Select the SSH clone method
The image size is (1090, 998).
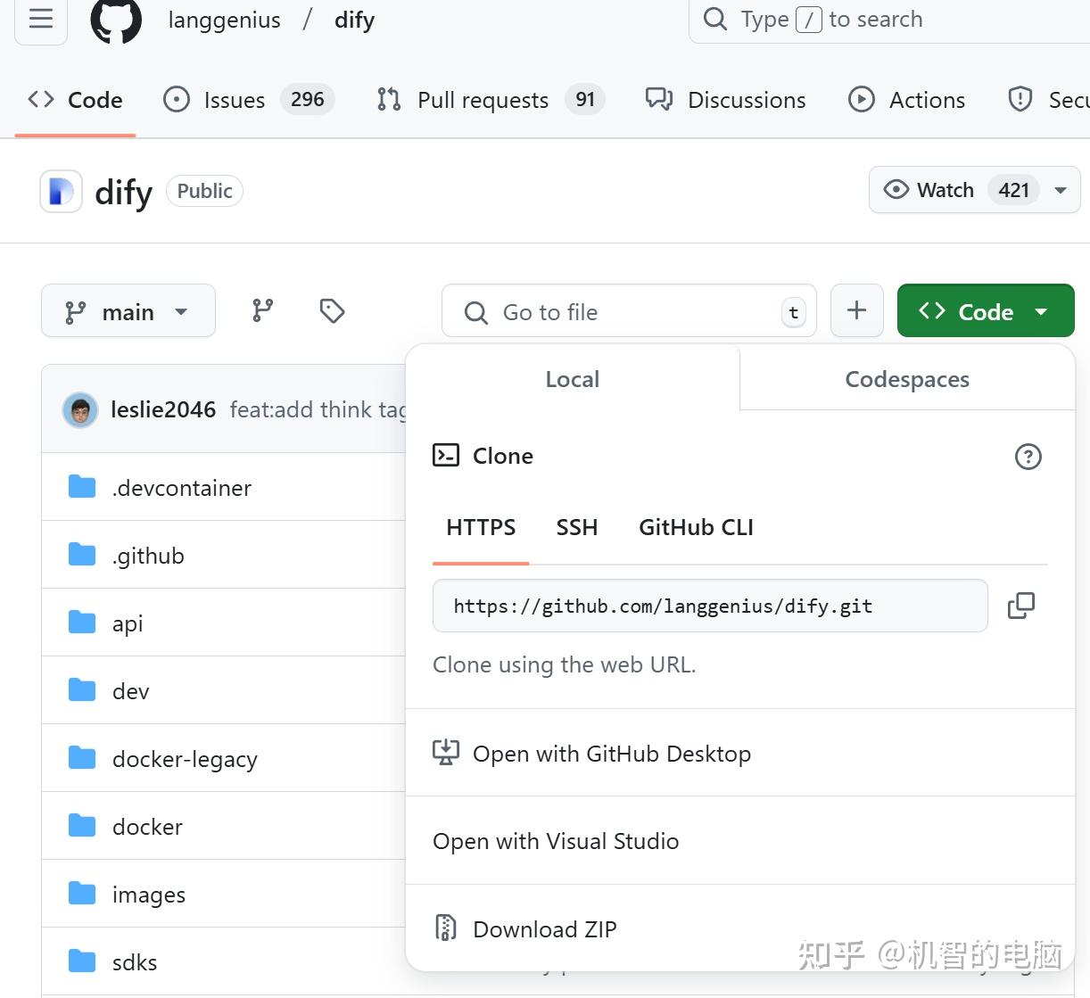pyautogui.click(x=577, y=527)
